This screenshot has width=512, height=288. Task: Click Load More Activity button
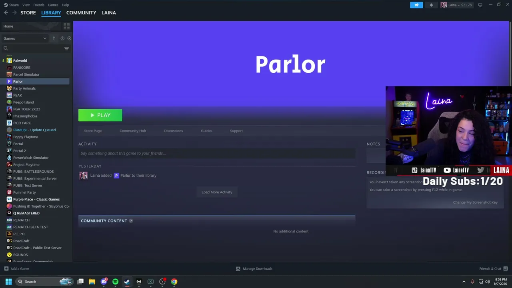point(217,192)
